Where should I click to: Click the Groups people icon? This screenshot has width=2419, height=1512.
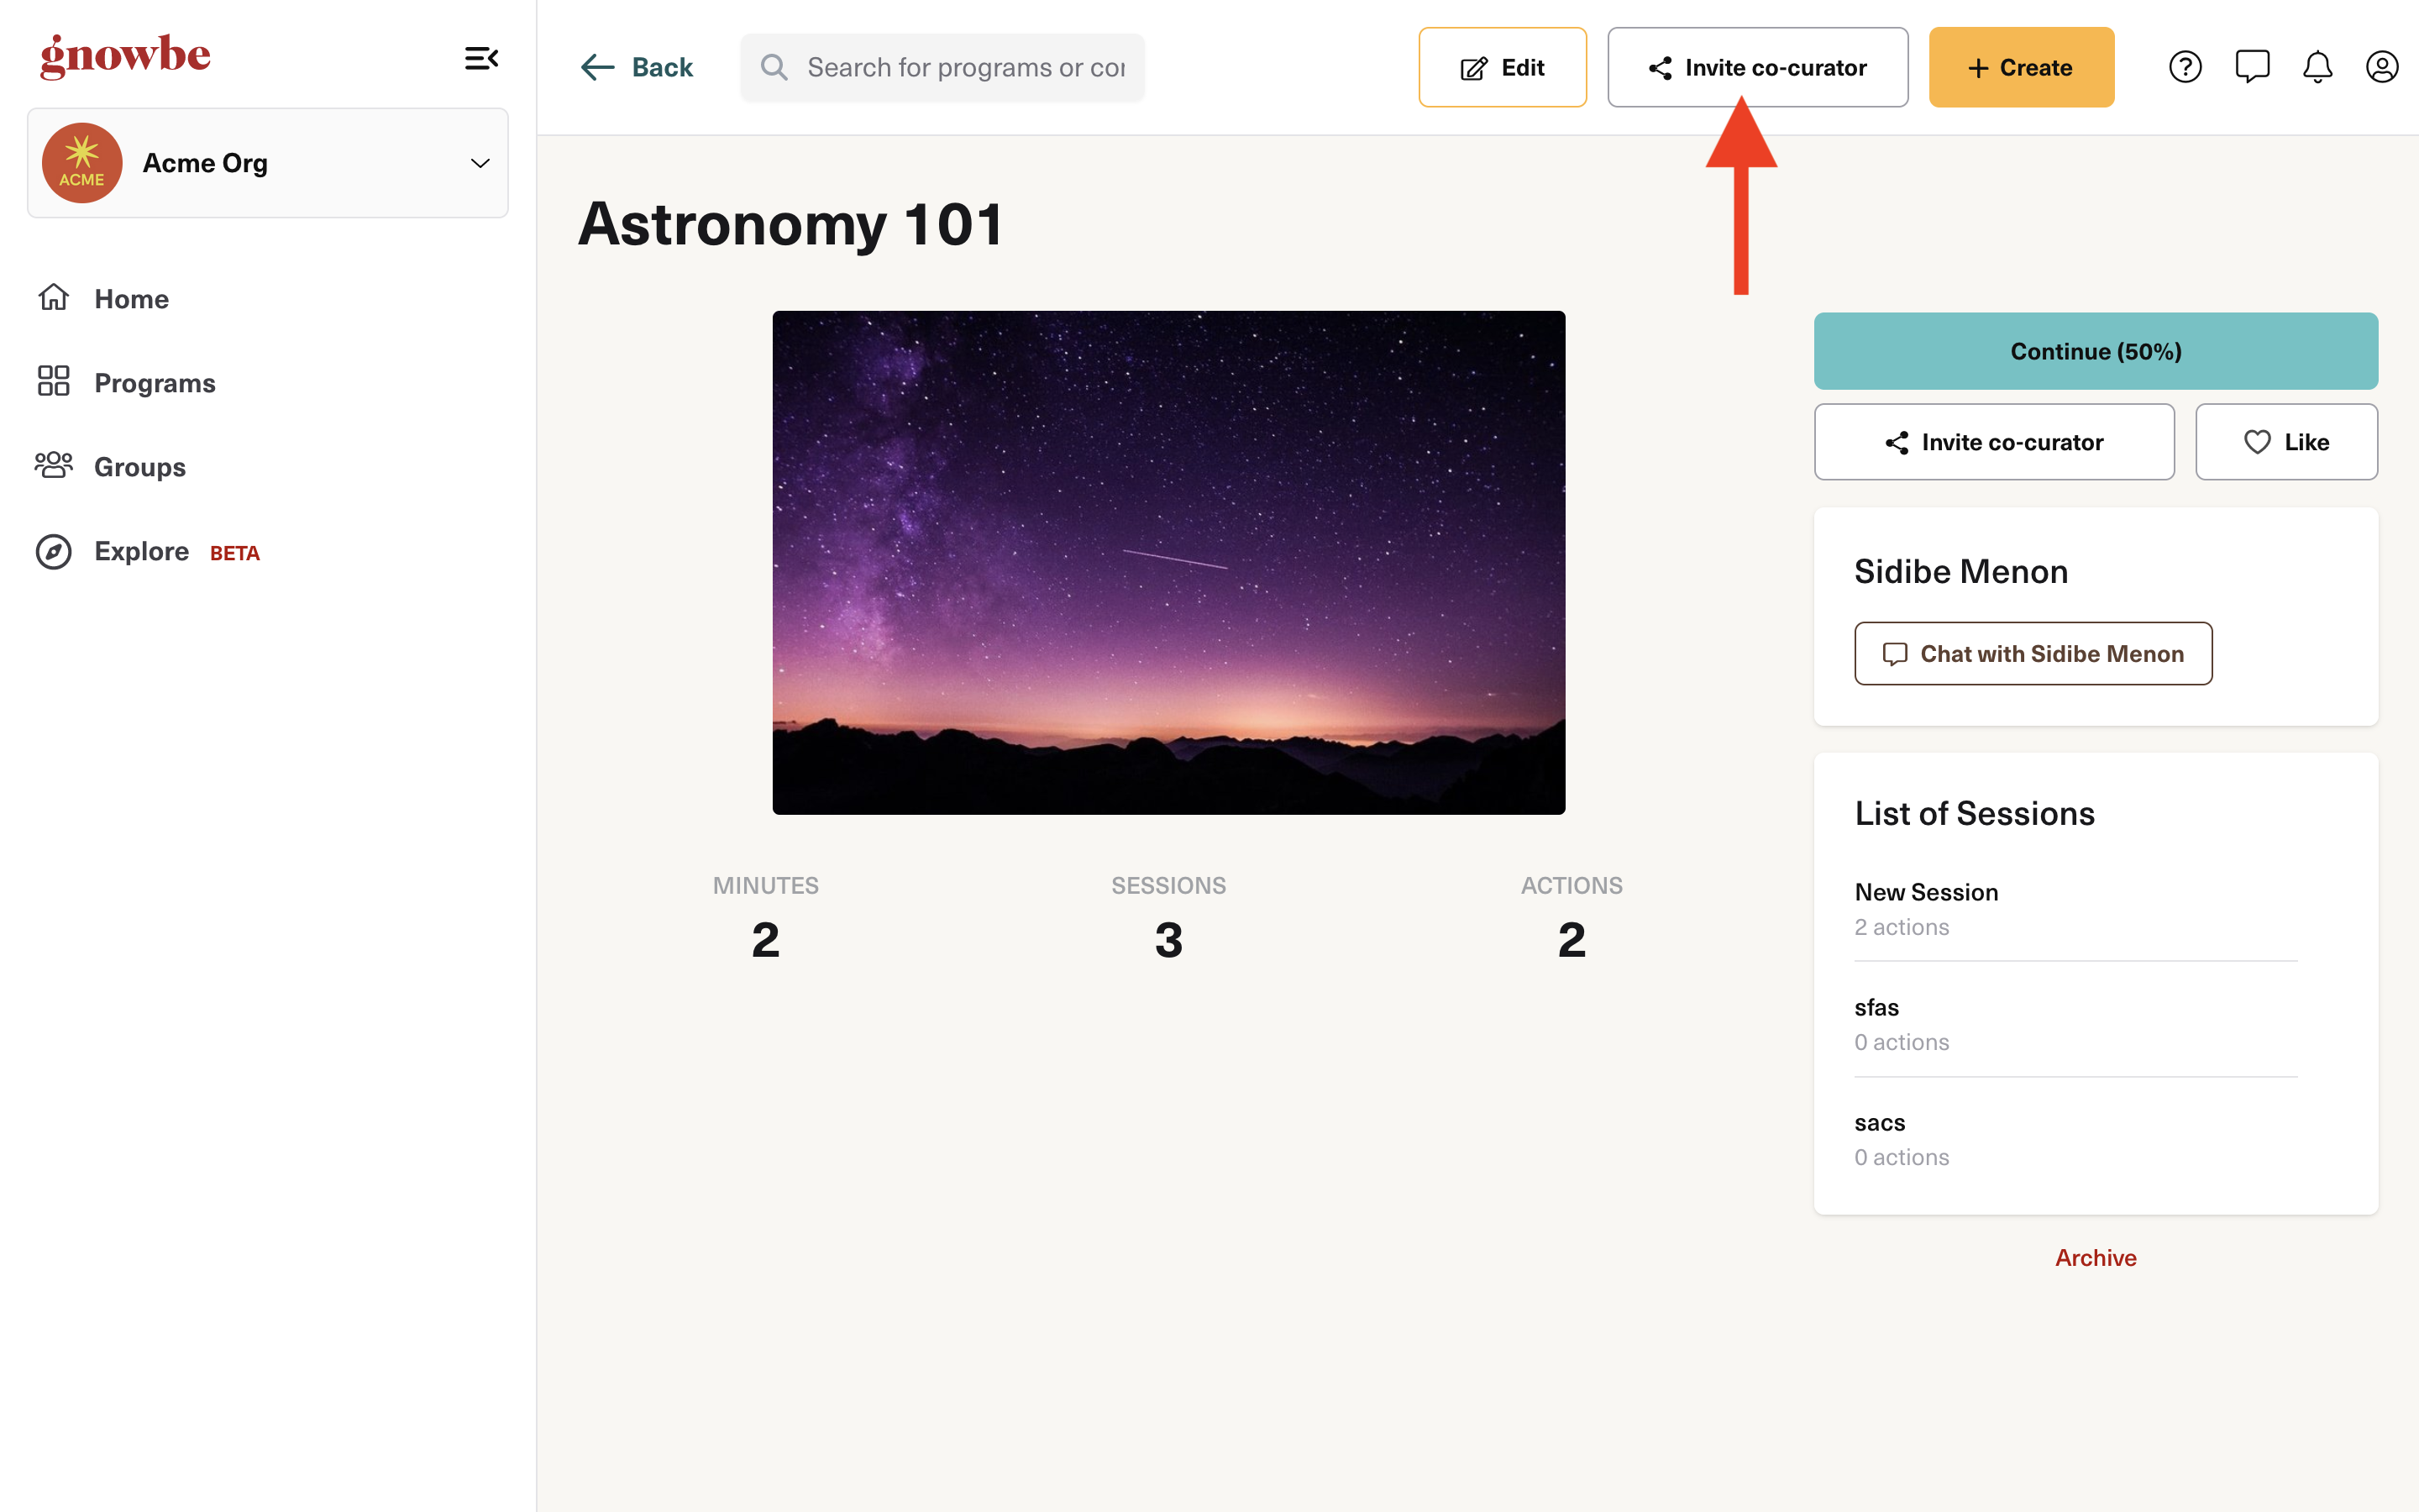coord(54,465)
